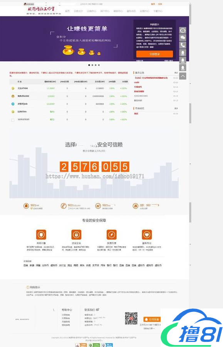Viewport: 223px width, 347px height.
Task: Click the orange heart service icon
Action: pyautogui.click(x=147, y=234)
